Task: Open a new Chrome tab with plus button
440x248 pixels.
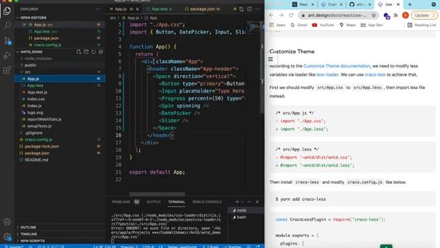Action: pos(410,4)
